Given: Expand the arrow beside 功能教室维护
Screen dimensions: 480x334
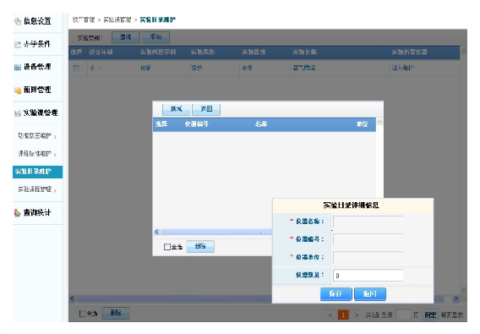Looking at the screenshot, I should (x=55, y=137).
